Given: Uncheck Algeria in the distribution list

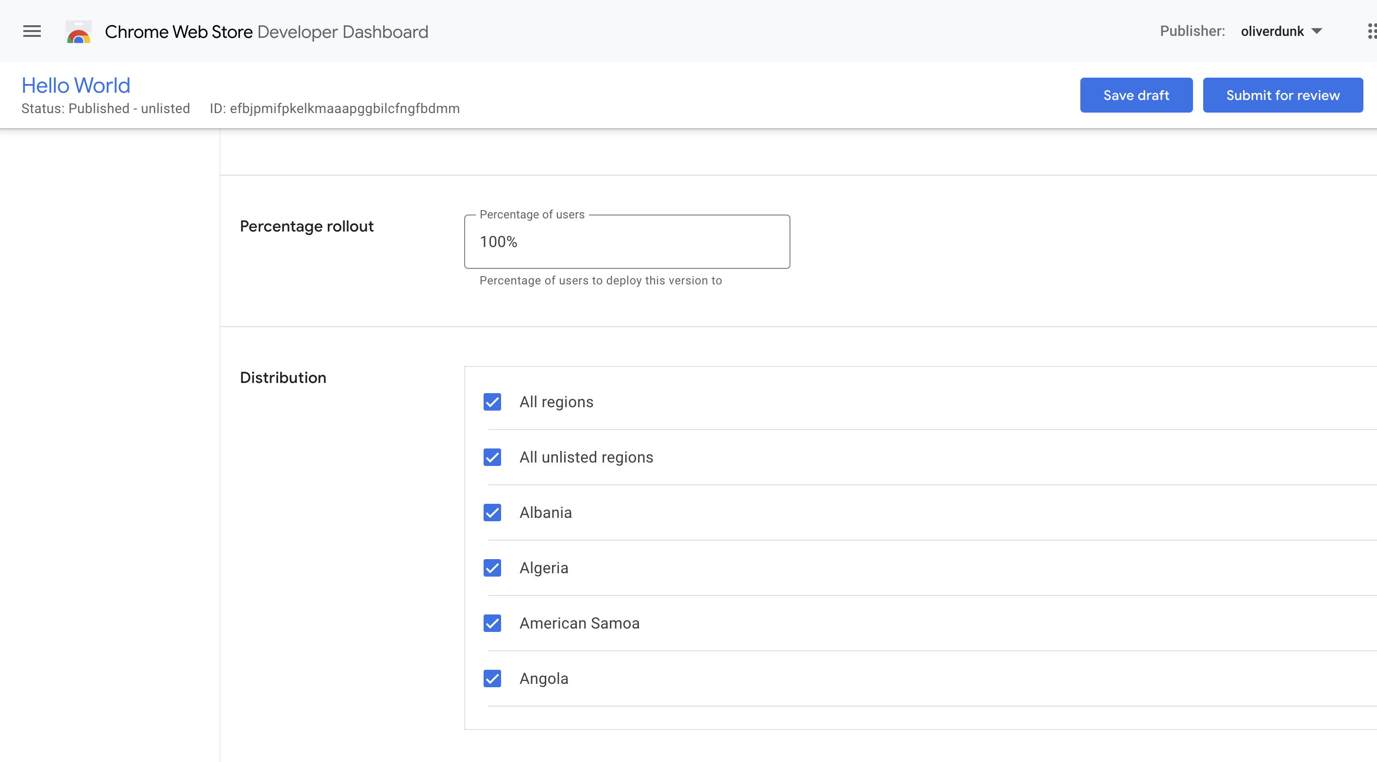Looking at the screenshot, I should [x=492, y=567].
